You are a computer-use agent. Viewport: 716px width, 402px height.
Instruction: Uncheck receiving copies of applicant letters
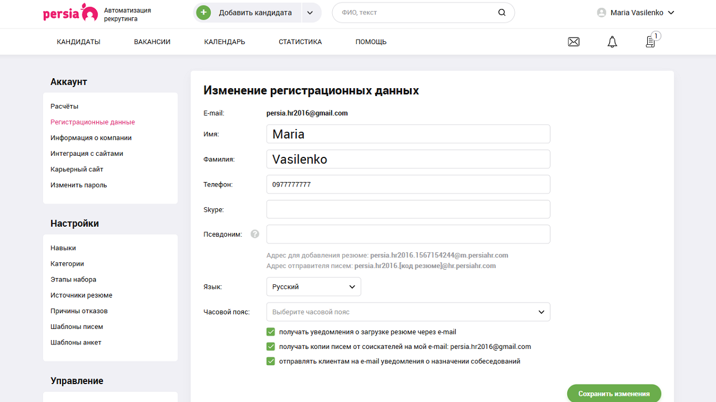coord(271,346)
